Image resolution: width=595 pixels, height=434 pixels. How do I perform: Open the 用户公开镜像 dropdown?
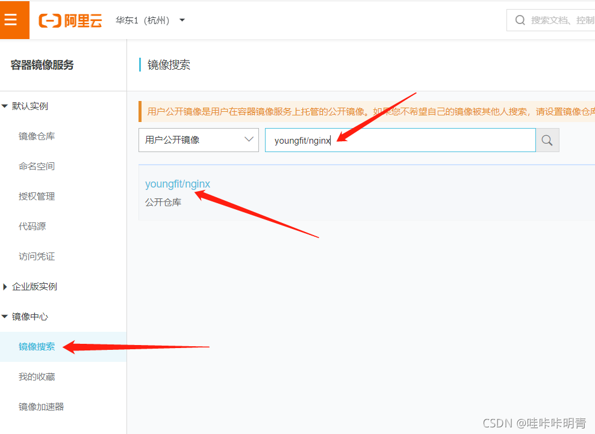(199, 139)
